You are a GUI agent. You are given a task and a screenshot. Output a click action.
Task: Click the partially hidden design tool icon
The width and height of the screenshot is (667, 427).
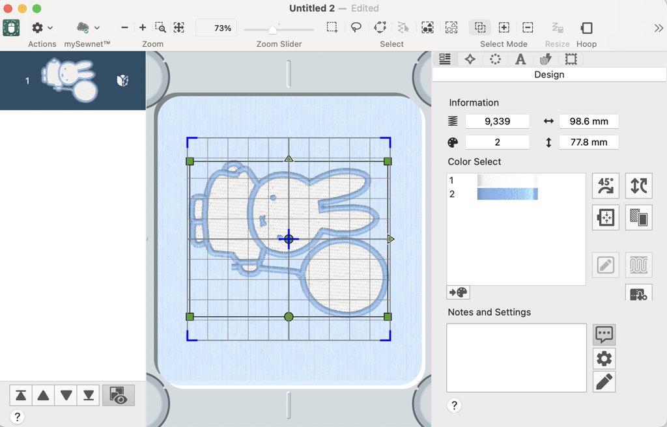coord(639,293)
